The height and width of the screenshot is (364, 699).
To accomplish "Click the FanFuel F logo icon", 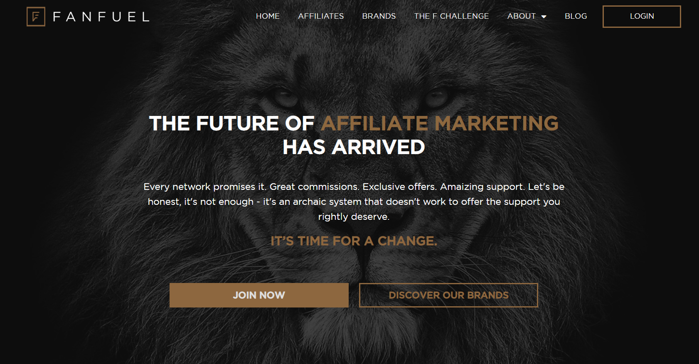I will point(36,17).
